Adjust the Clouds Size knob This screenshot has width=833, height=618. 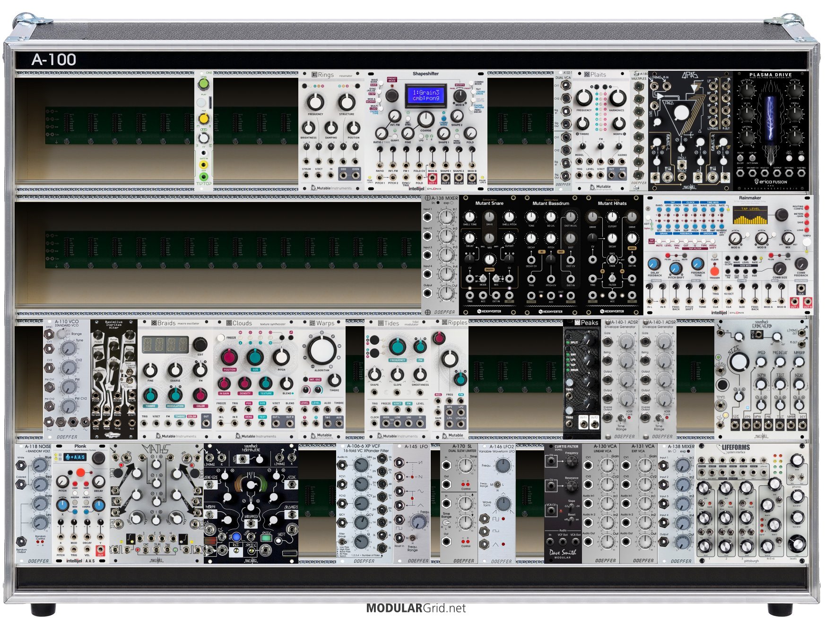click(255, 357)
